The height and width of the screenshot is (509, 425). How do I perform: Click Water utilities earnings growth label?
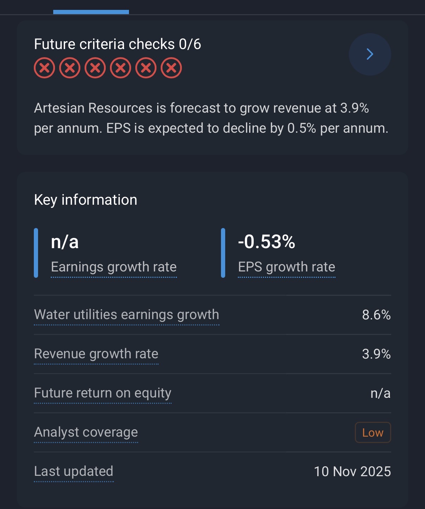(127, 315)
